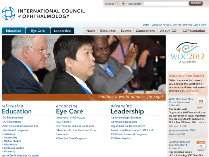Open the Resources menu

click(108, 31)
